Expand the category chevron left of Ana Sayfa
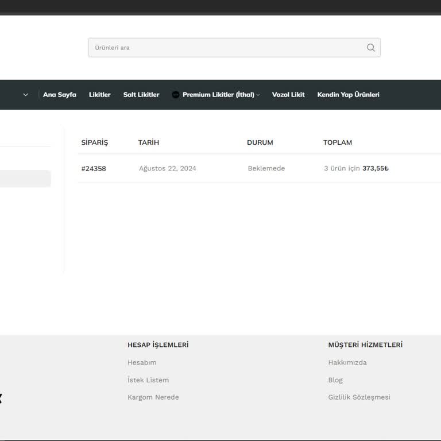441x441 pixels. pyautogui.click(x=25, y=95)
